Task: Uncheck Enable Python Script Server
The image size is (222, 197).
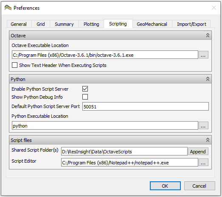Action: coord(85,89)
